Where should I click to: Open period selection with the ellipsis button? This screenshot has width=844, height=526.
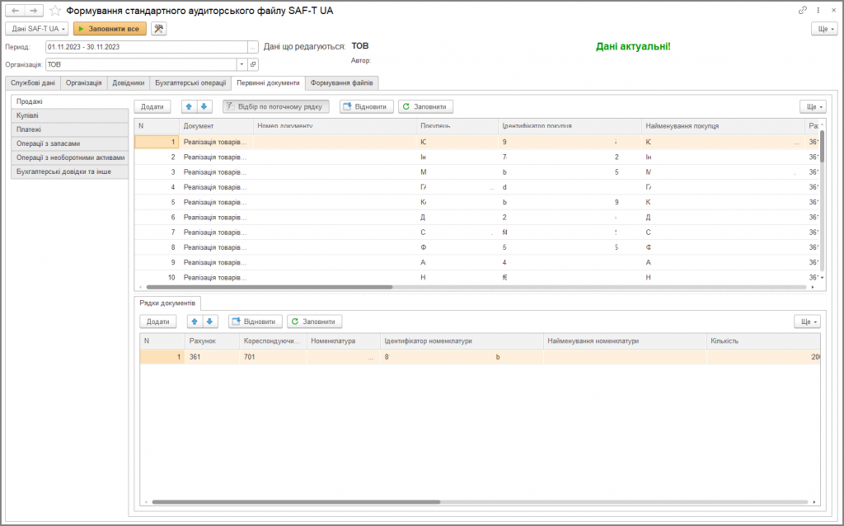click(x=252, y=47)
